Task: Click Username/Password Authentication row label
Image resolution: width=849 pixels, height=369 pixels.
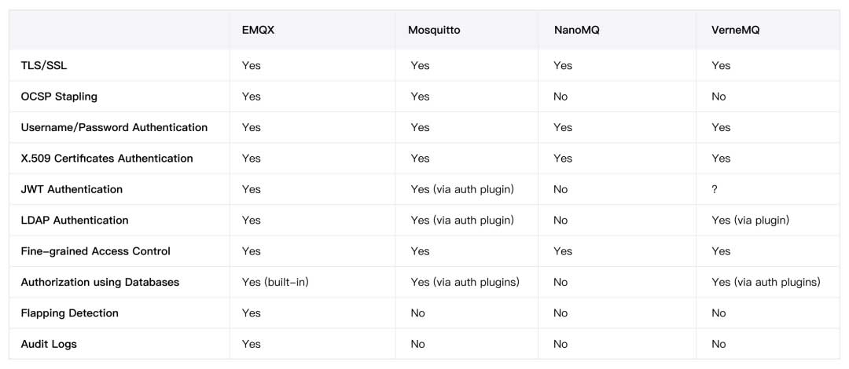Action: click(x=114, y=127)
